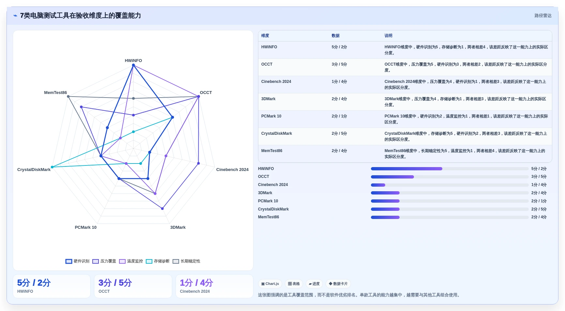Select the HWiNFO row name in table

click(x=269, y=47)
